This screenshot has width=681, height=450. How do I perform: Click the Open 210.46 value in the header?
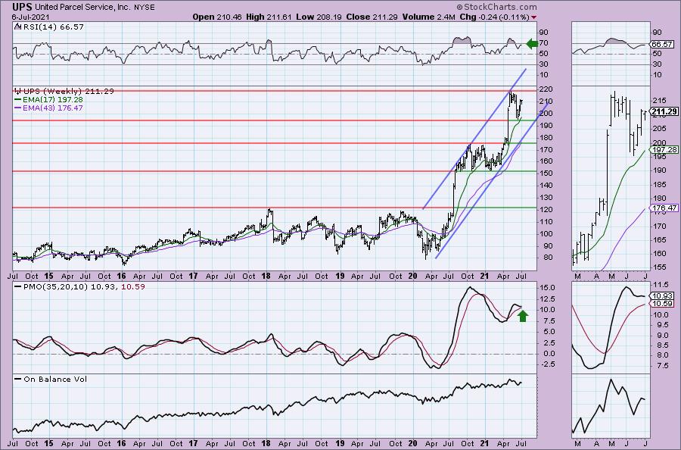pyautogui.click(x=217, y=17)
